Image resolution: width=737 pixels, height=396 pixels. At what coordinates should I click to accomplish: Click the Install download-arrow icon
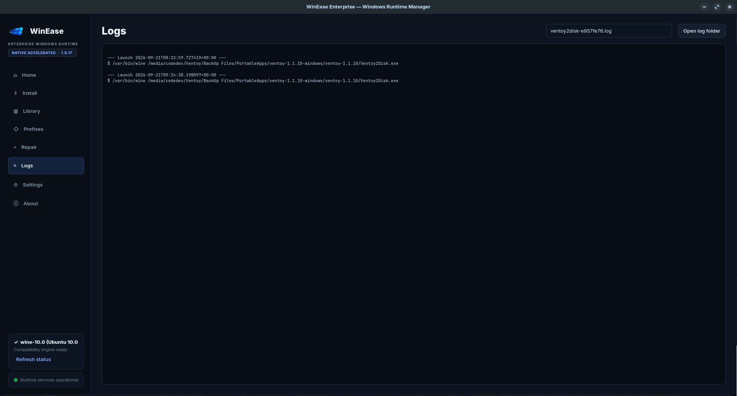[15, 93]
